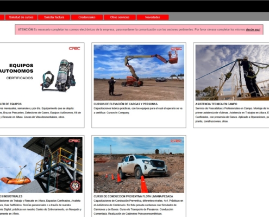This screenshot has height=217, width=269.
Task: Click the Equipos Autonomos Certificados image
Action: 41,73
